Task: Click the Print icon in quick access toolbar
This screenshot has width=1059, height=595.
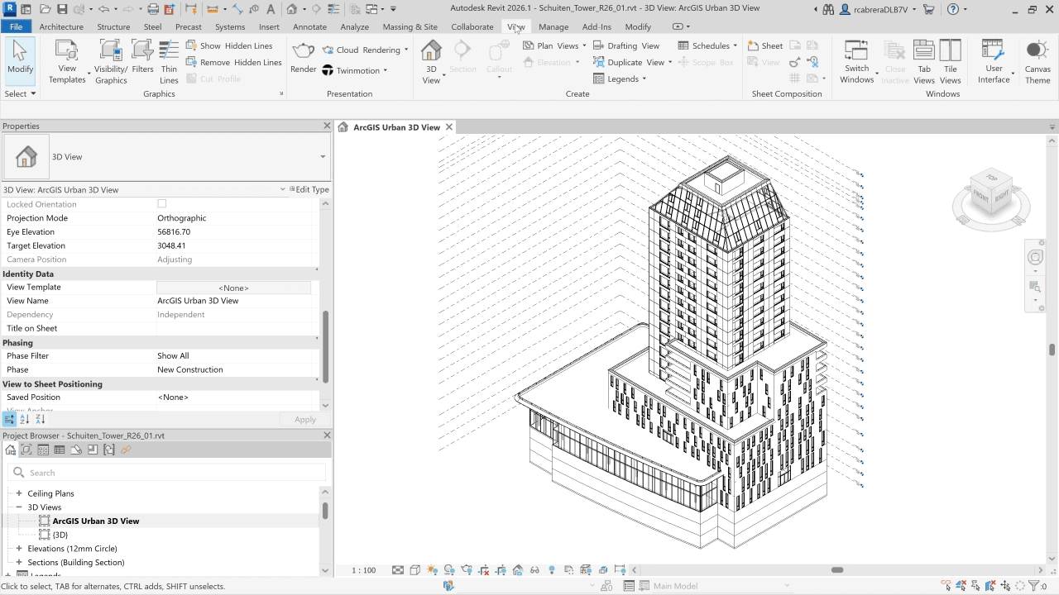Action: 152,10
